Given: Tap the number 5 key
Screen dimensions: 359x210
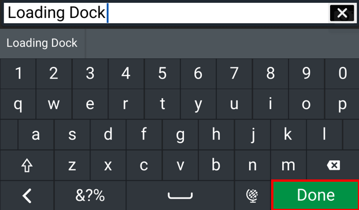Looking at the screenshot, I should [162, 74].
